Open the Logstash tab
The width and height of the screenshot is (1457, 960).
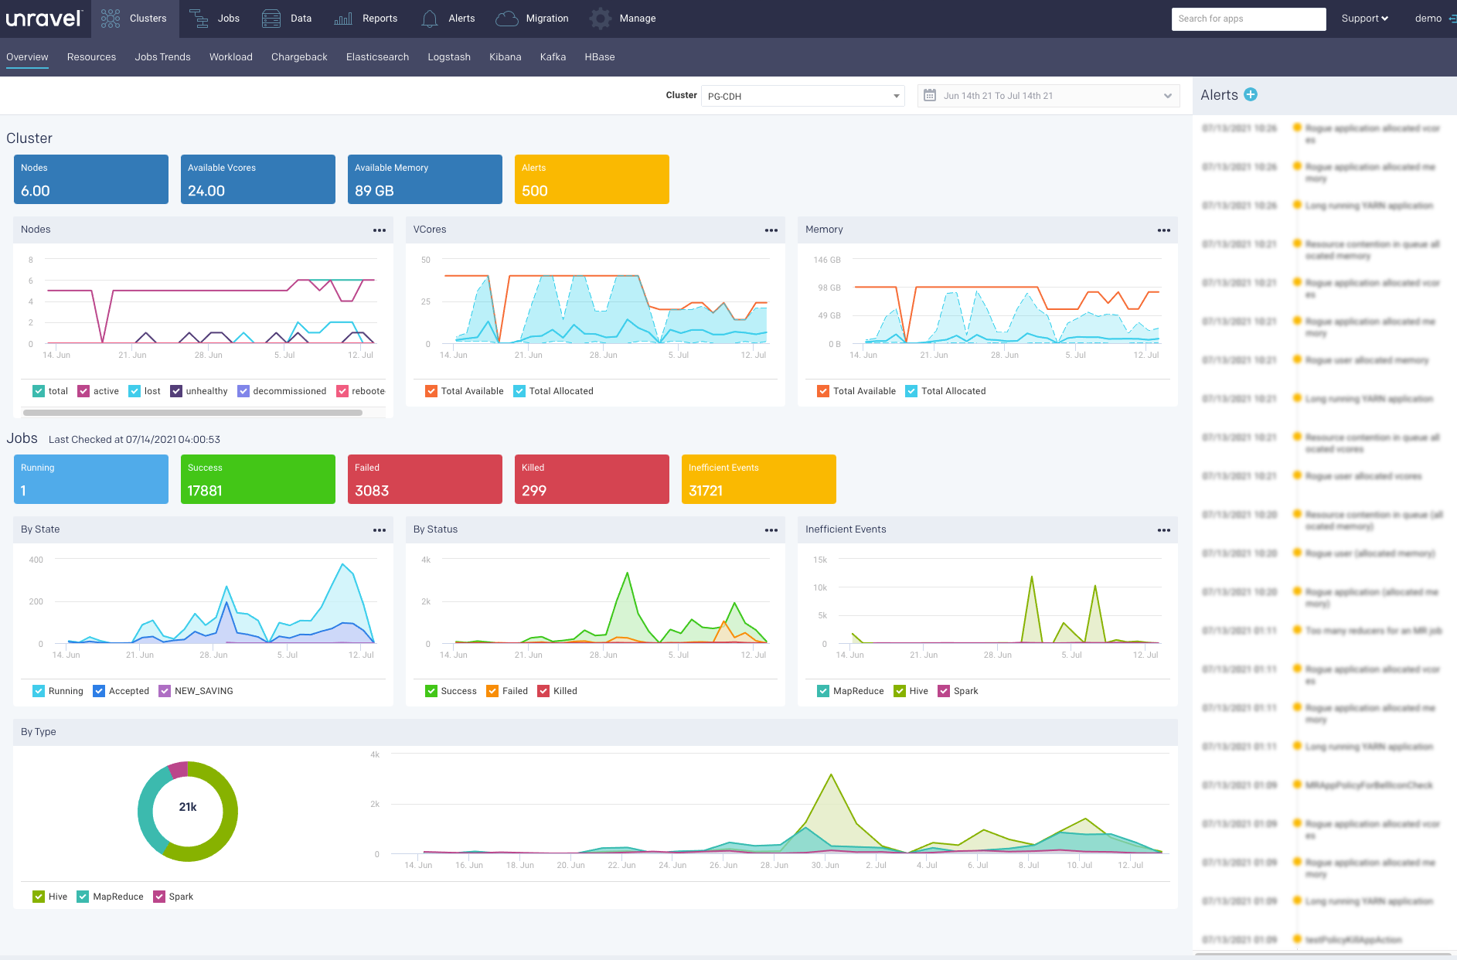coord(449,57)
